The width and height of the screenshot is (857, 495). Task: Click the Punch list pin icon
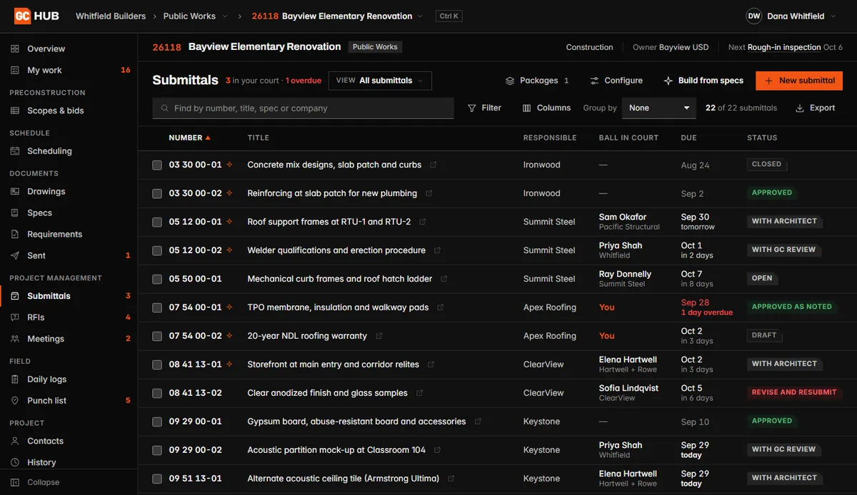(15, 401)
